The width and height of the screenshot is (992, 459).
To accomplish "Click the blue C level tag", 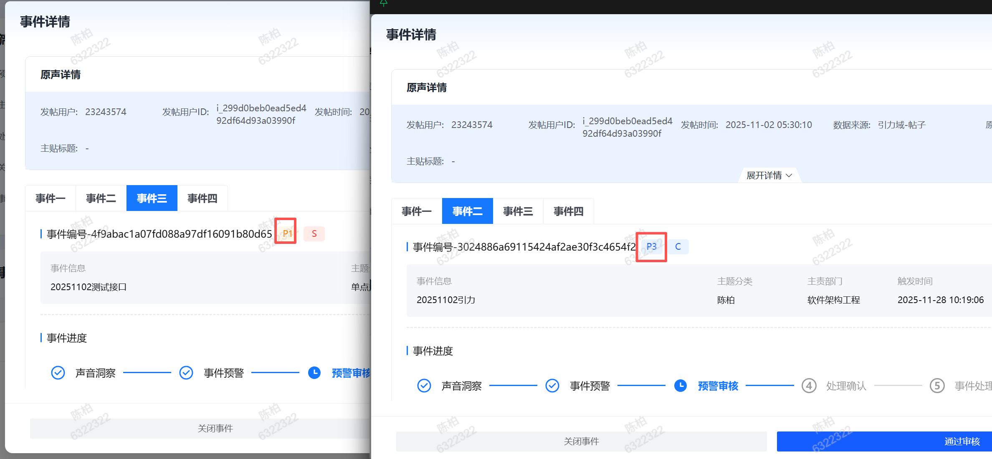I will [678, 246].
